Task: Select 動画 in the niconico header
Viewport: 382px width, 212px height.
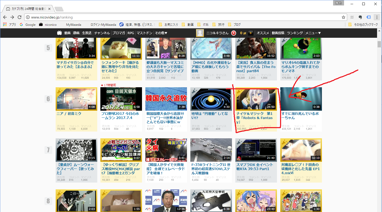Action: (x=68, y=33)
